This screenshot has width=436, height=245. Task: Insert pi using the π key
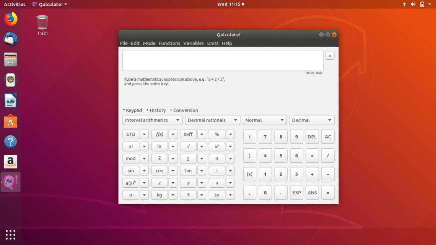point(216,158)
